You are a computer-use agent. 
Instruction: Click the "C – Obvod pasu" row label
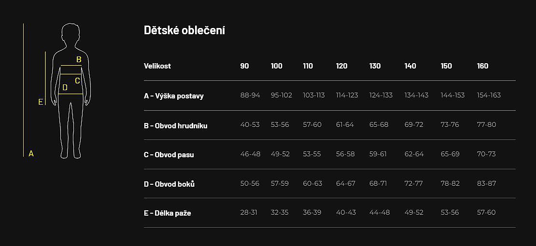tap(169, 155)
